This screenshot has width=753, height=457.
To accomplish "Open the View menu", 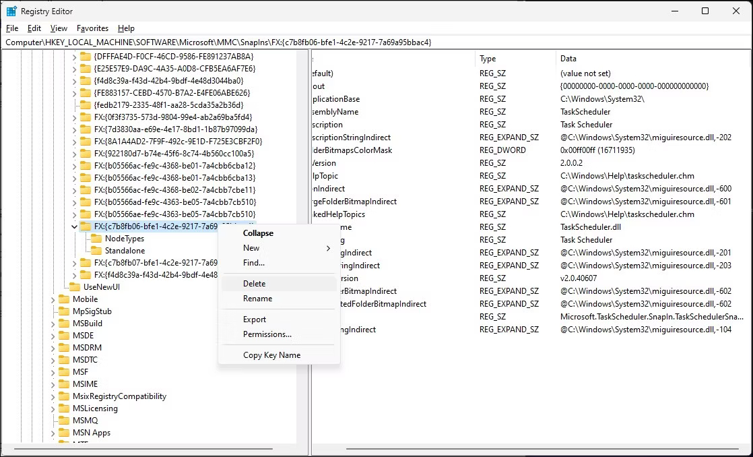I will 59,28.
